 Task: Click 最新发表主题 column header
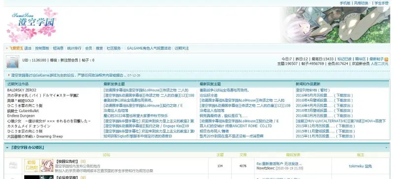pos(114,84)
